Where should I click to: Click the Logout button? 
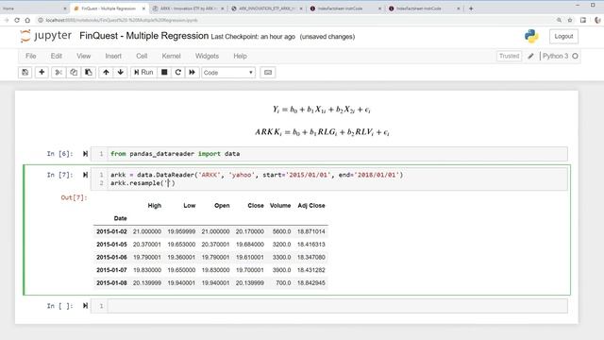(563, 36)
